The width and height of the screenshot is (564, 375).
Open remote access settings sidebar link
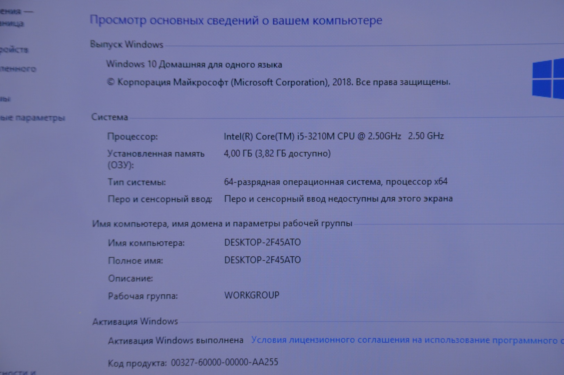[x=17, y=69]
